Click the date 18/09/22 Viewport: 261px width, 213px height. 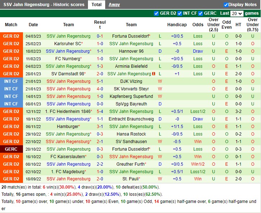coord(33,179)
